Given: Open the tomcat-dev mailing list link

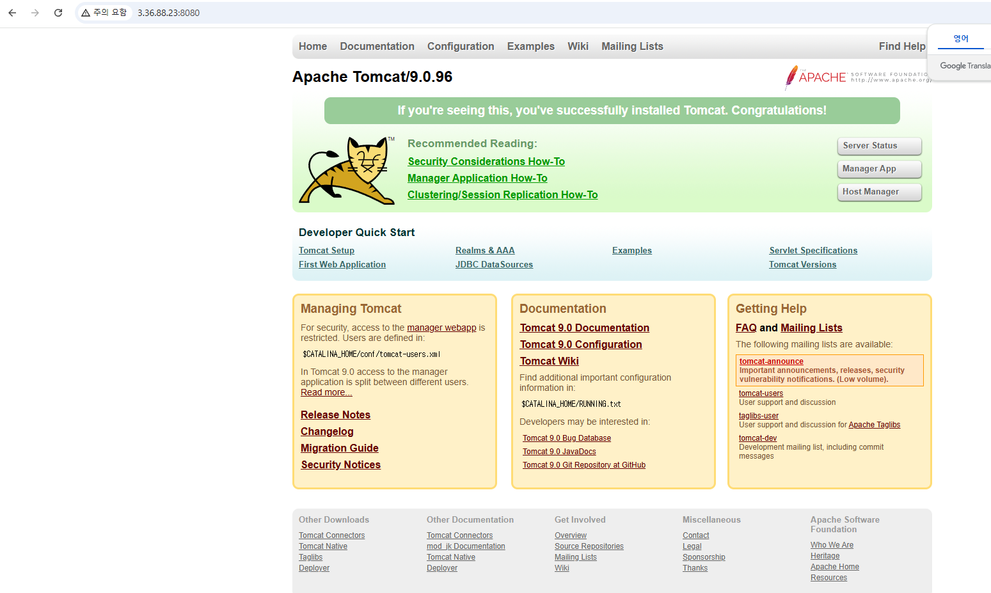Looking at the screenshot, I should coord(757,438).
